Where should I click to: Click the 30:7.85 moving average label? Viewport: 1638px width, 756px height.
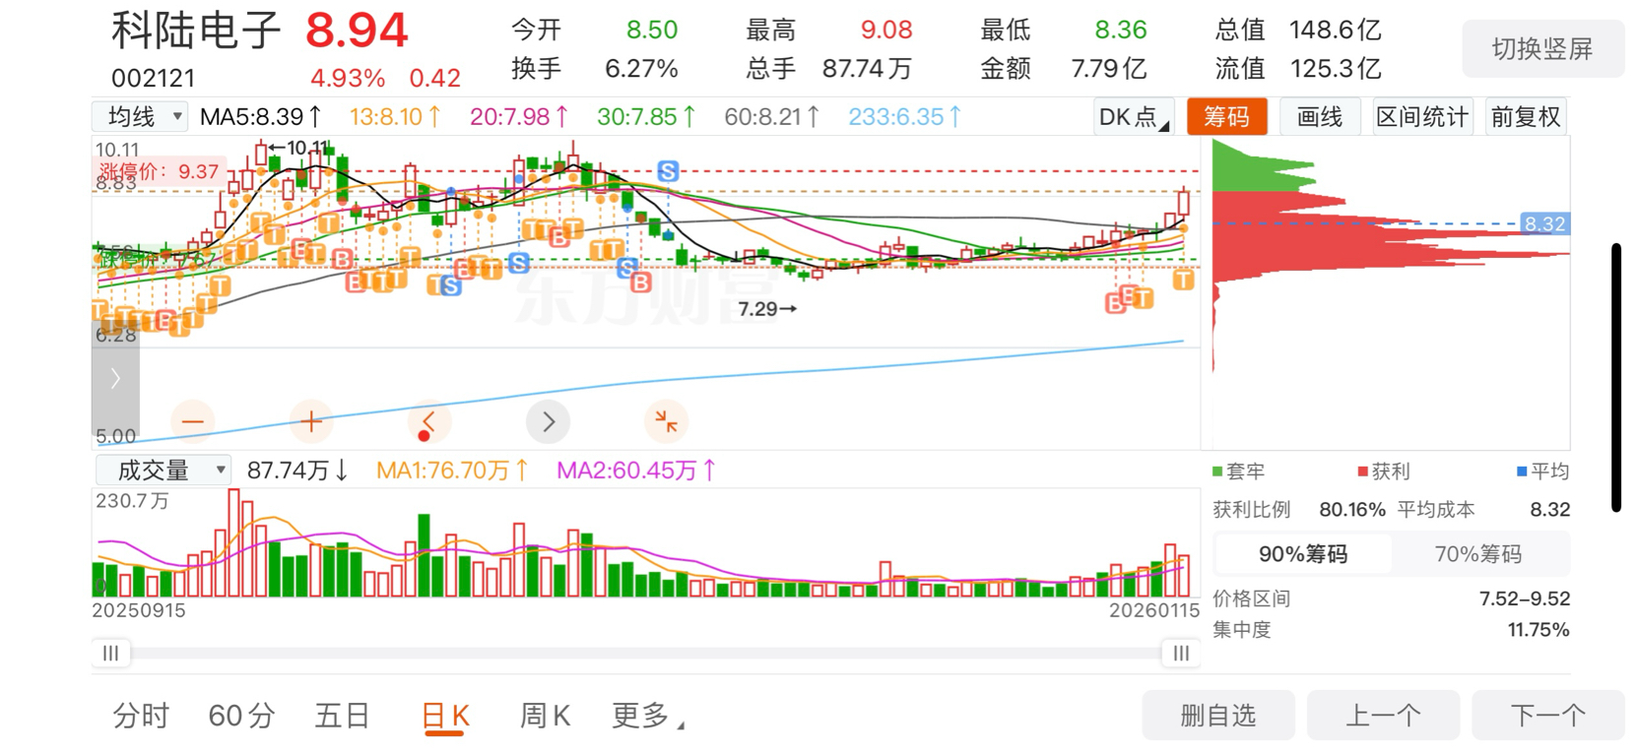pyautogui.click(x=646, y=117)
